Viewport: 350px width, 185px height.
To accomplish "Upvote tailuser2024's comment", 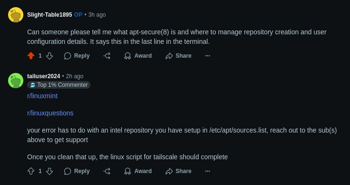I will pos(31,171).
